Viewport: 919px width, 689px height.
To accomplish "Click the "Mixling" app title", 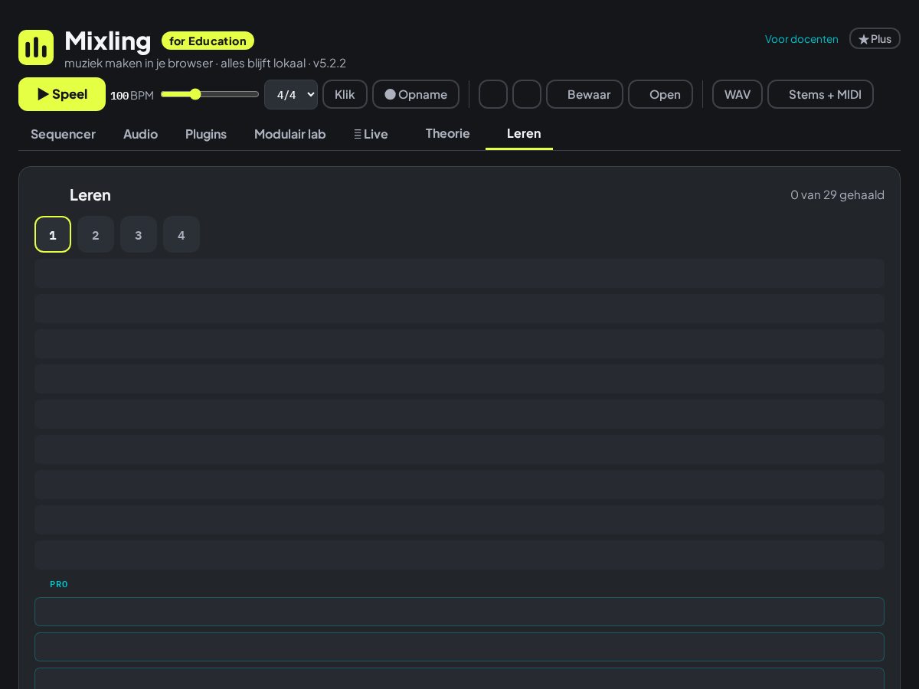I will [x=107, y=41].
